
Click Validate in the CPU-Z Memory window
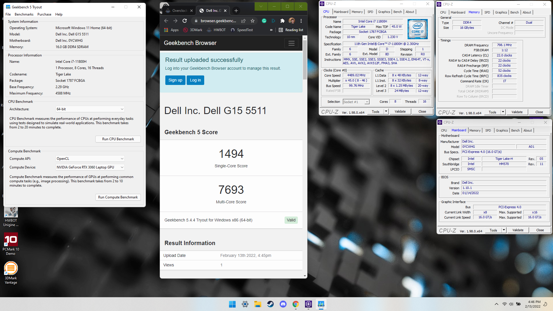point(517,112)
